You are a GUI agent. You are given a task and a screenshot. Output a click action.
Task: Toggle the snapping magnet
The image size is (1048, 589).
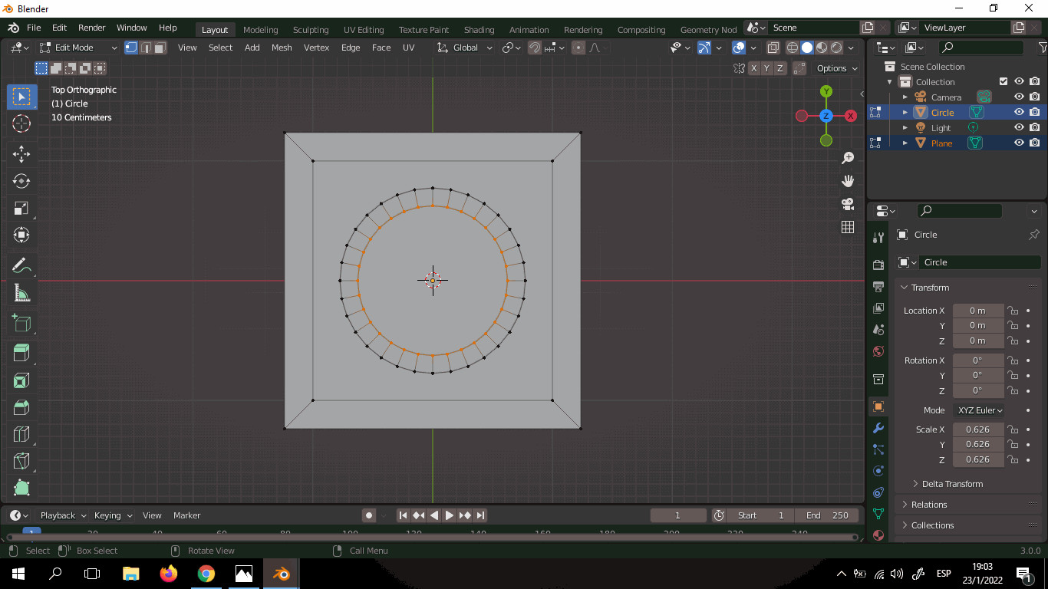(535, 48)
